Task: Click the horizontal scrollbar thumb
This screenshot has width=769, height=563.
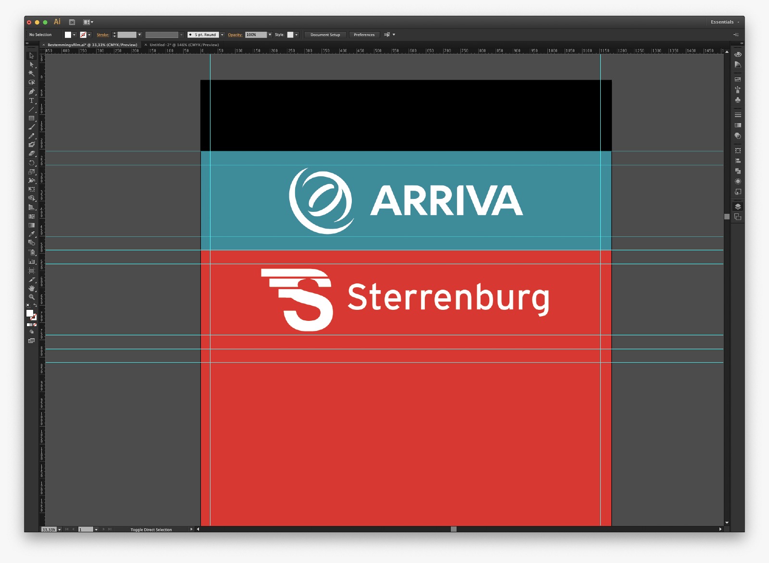Action: [x=453, y=529]
